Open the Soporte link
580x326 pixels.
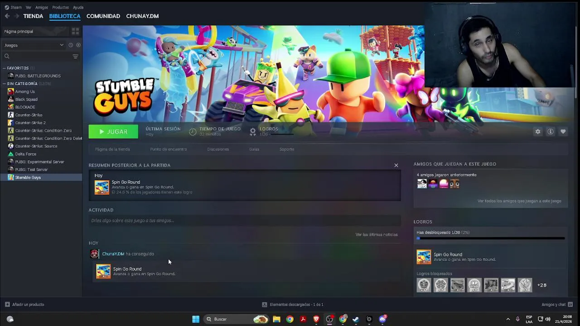click(x=287, y=149)
